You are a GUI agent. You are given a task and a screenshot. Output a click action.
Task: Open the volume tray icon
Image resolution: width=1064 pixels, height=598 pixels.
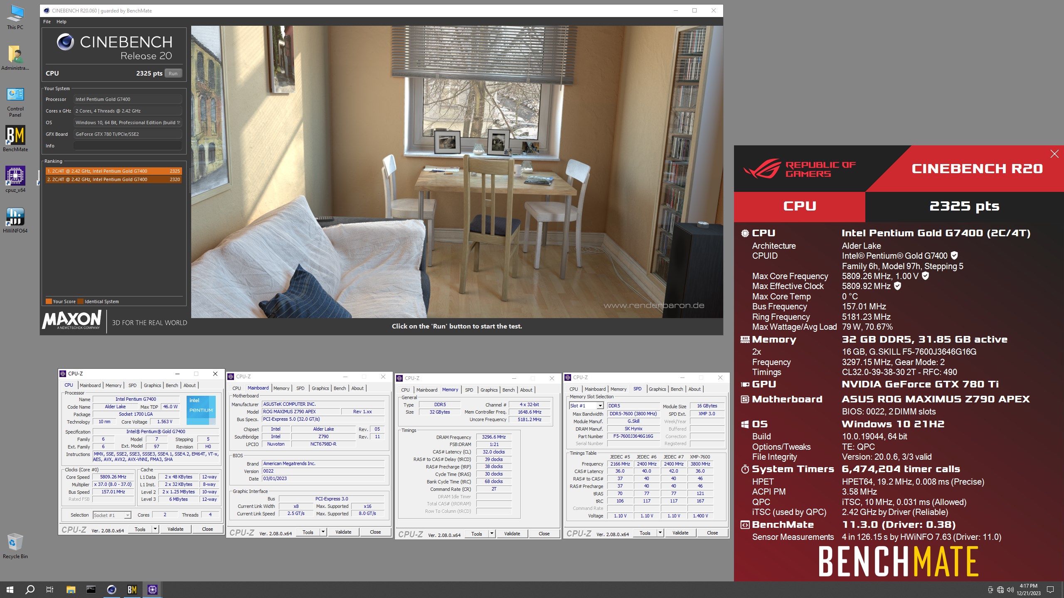pos(1010,590)
